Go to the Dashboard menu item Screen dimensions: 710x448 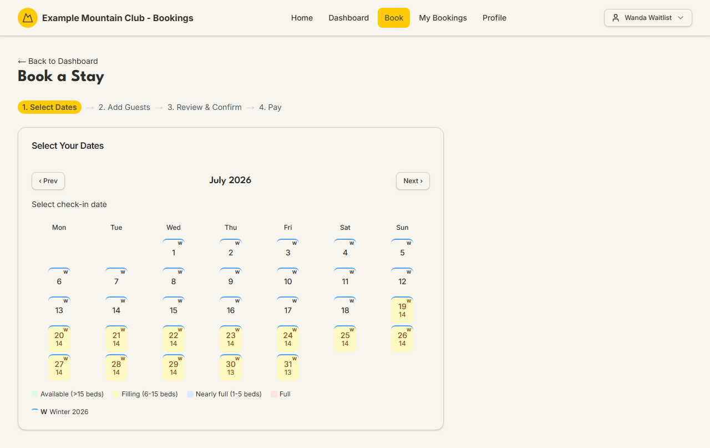tap(348, 18)
